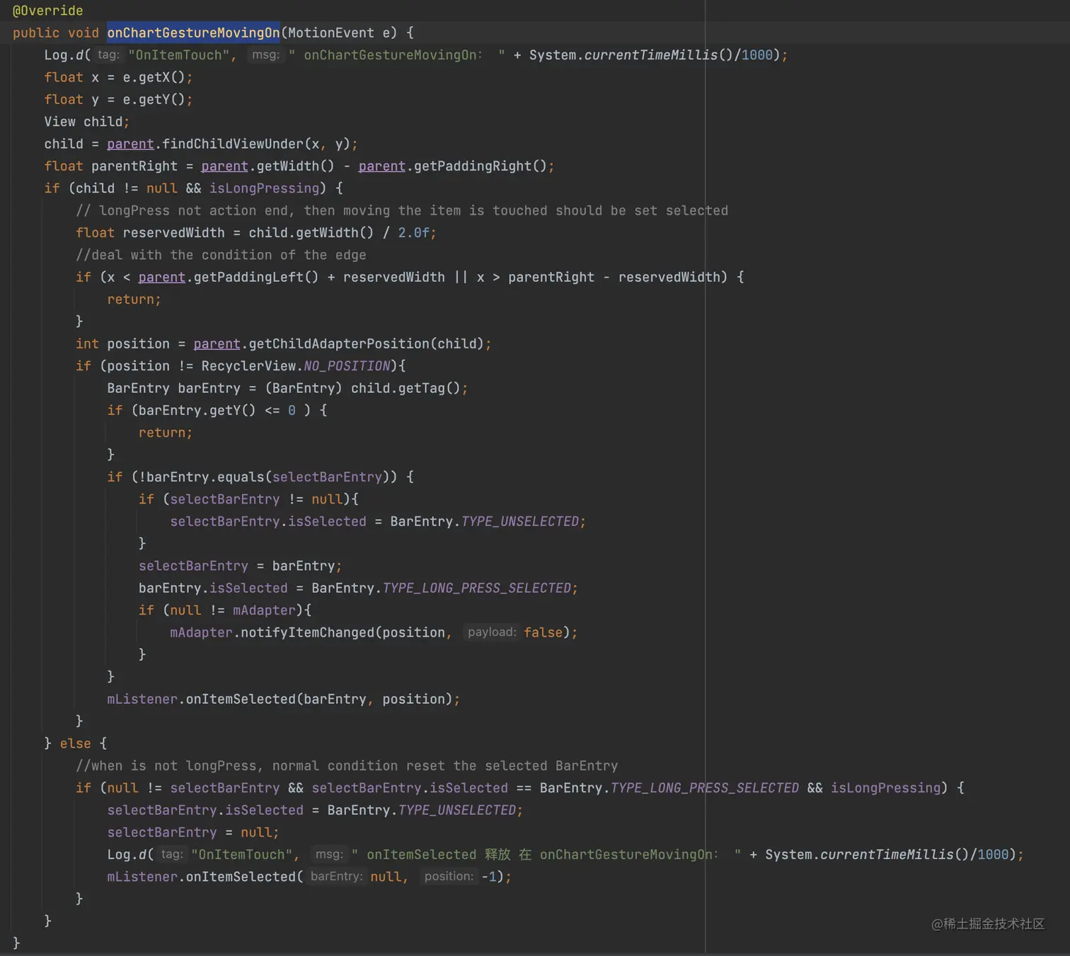
Task: Click the MotionEvent parameter type
Action: pyautogui.click(x=331, y=33)
